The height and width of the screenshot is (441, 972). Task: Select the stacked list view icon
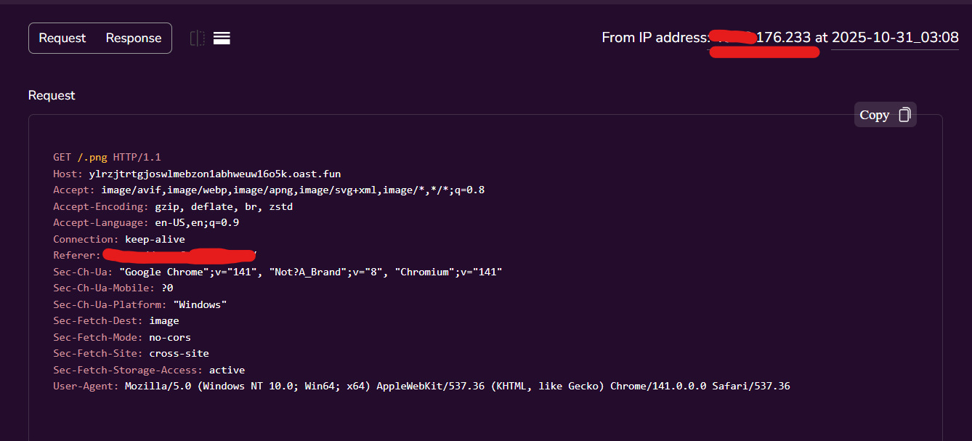point(222,38)
